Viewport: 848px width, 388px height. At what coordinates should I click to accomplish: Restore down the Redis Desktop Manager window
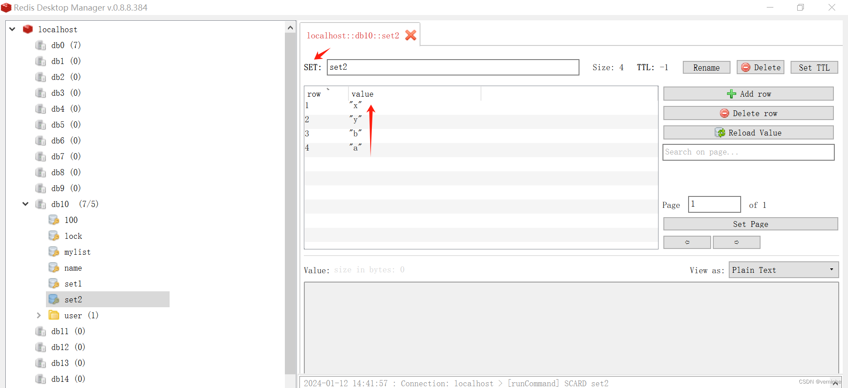coord(800,8)
